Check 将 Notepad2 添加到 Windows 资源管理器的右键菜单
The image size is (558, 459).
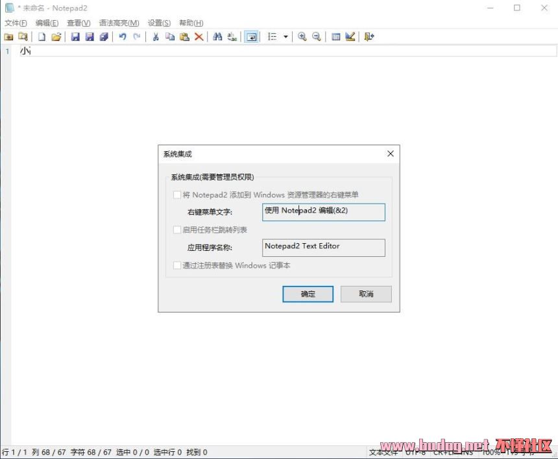pos(177,195)
